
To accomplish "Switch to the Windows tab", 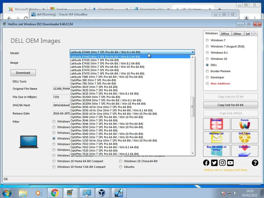I will coord(211,33).
